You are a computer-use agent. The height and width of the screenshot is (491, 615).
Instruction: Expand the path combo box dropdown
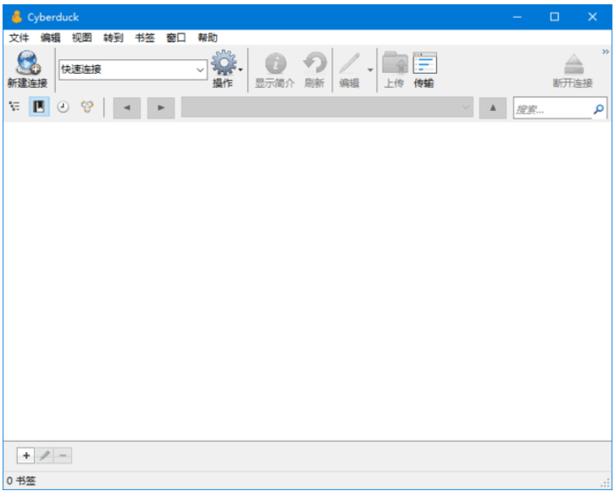(x=466, y=108)
